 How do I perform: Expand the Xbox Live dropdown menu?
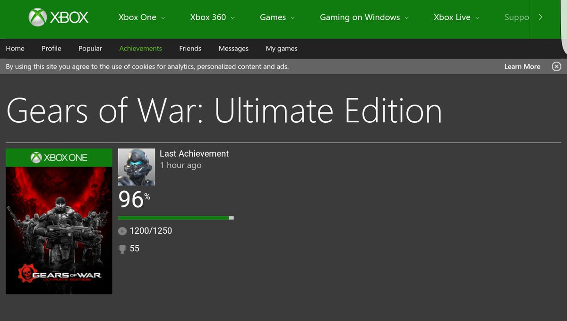coord(456,17)
